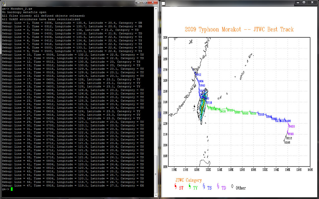Click the 18N latitude axis label

165,167
